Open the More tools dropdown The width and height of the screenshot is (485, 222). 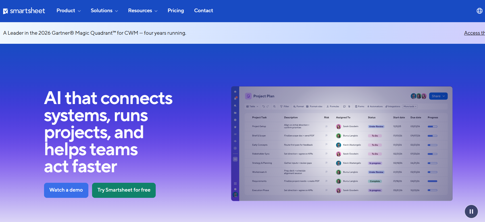coord(410,107)
